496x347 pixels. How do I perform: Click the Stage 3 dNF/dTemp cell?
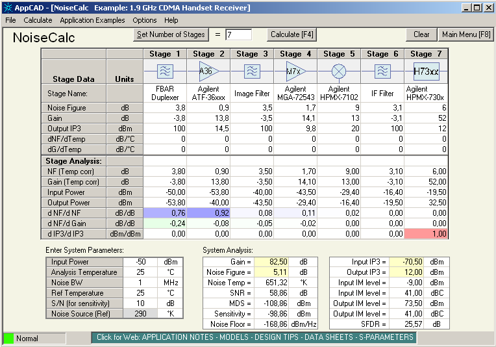pos(252,139)
